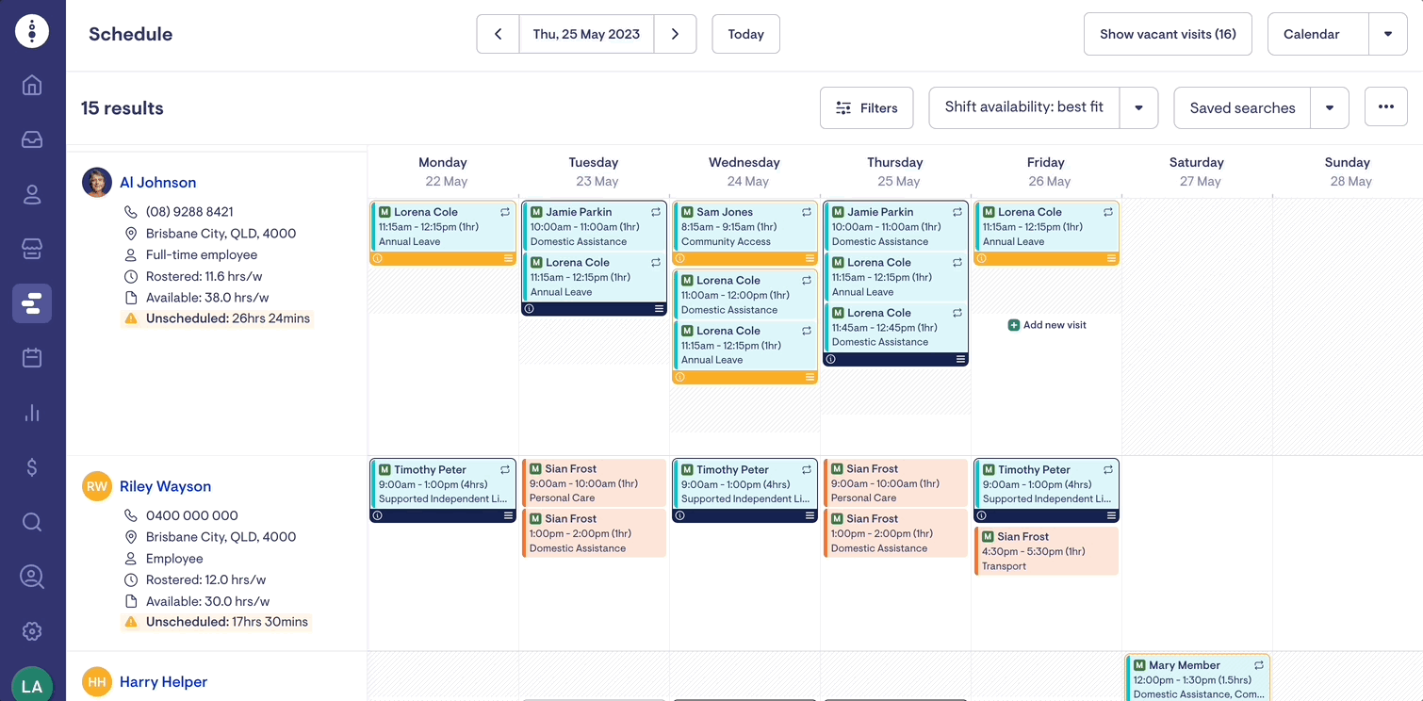The width and height of the screenshot is (1423, 701).
Task: Go to previous date with left arrow
Action: tap(498, 34)
